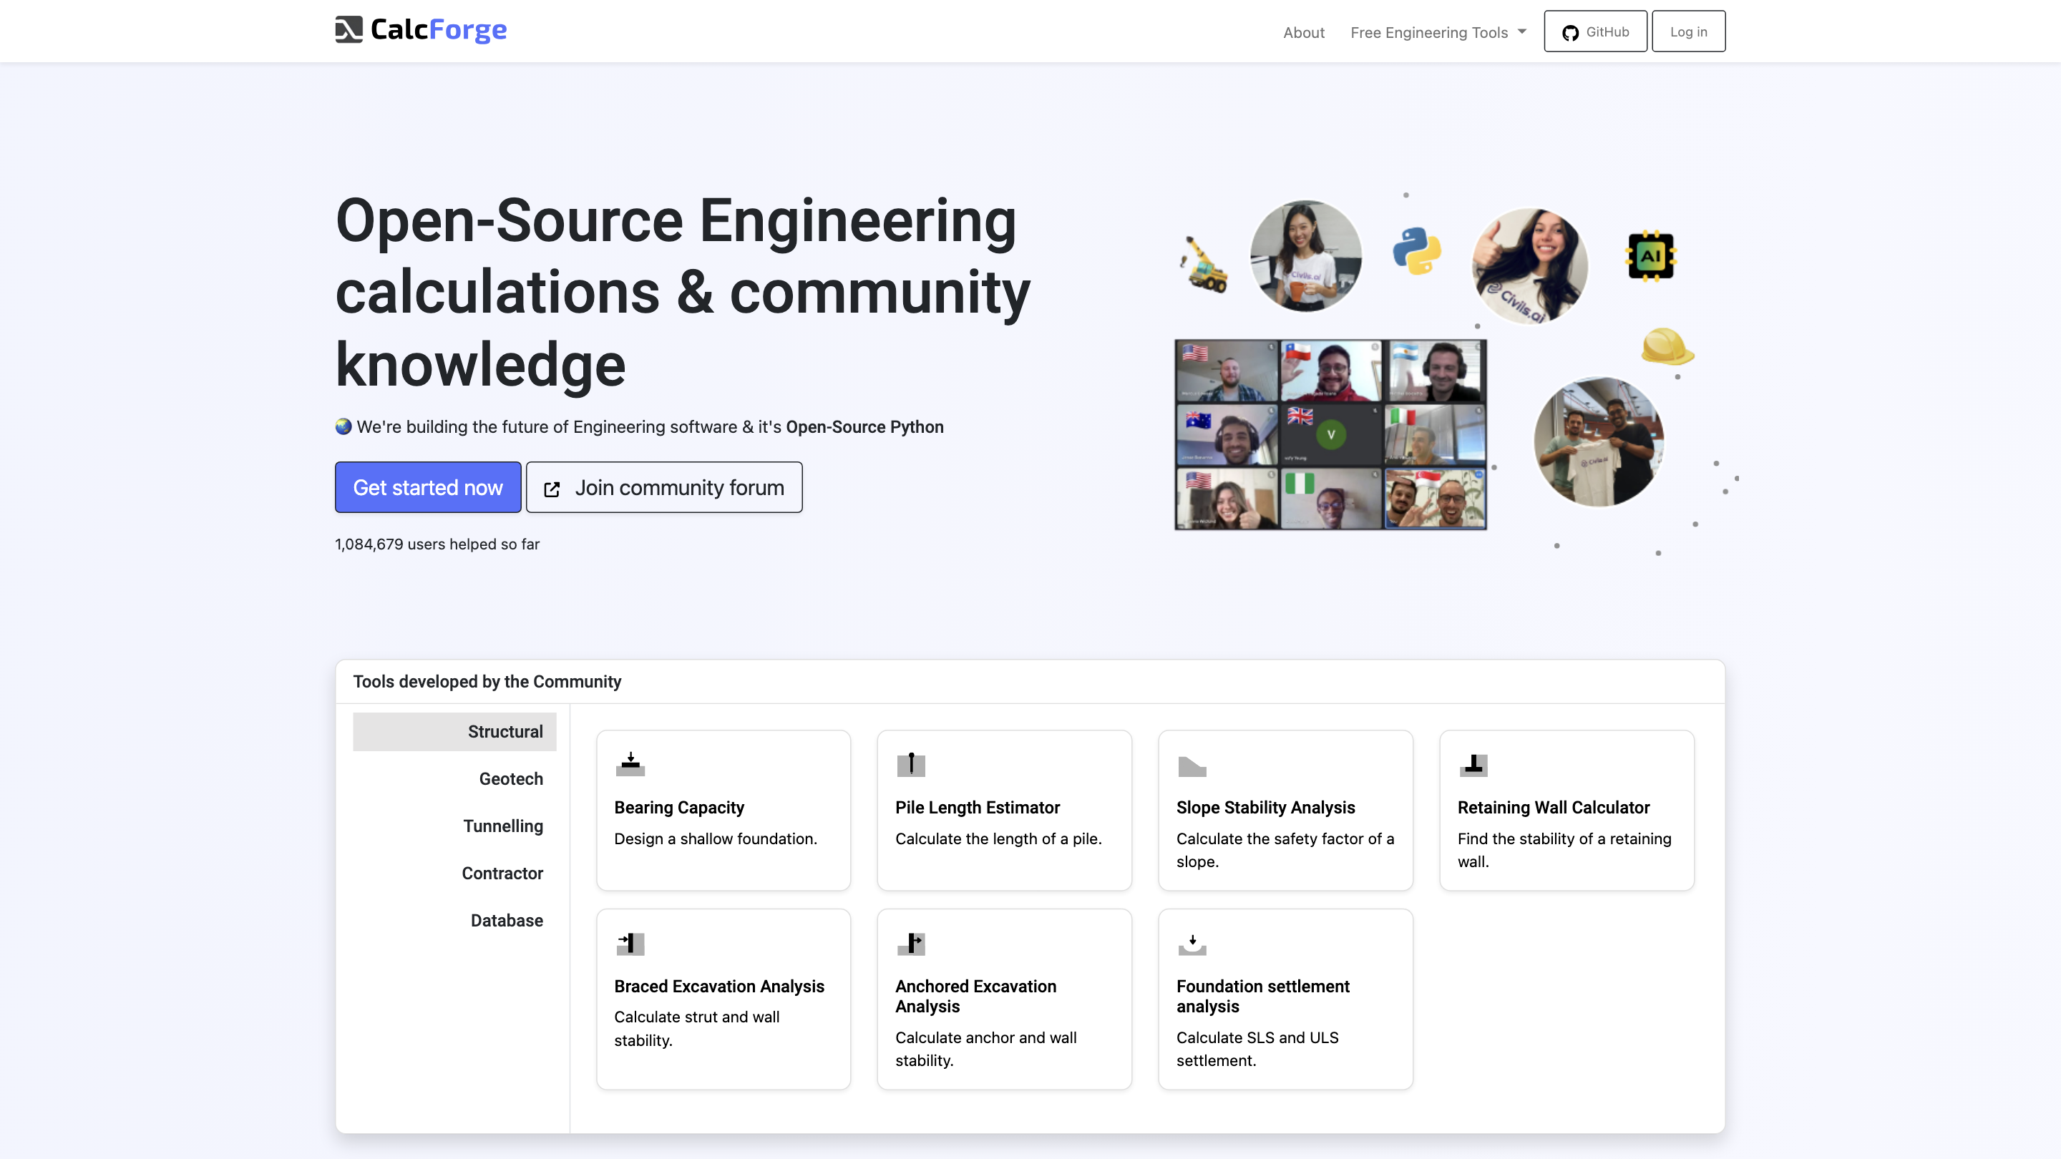Screen dimensions: 2061x1159
Task: Open the GitHub button in header
Action: pyautogui.click(x=1594, y=31)
